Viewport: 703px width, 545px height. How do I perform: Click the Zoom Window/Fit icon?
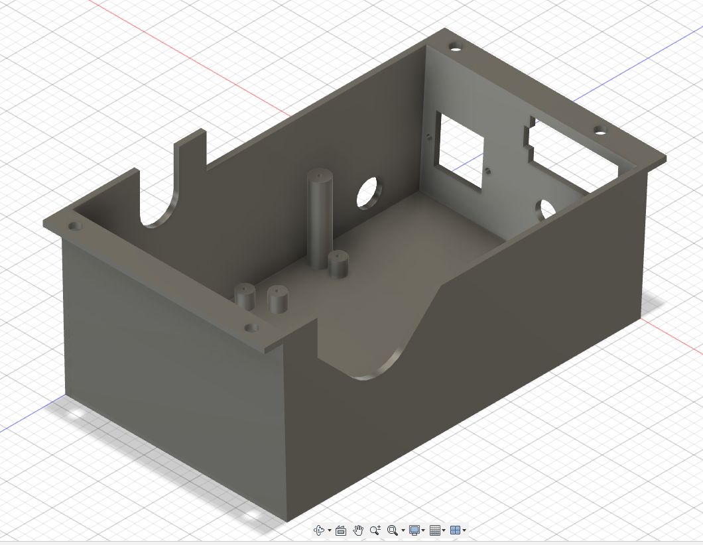click(393, 530)
